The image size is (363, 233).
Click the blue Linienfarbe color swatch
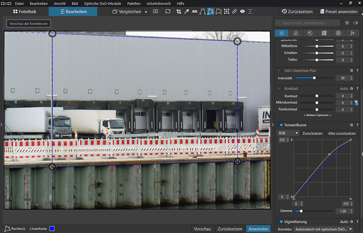52,229
